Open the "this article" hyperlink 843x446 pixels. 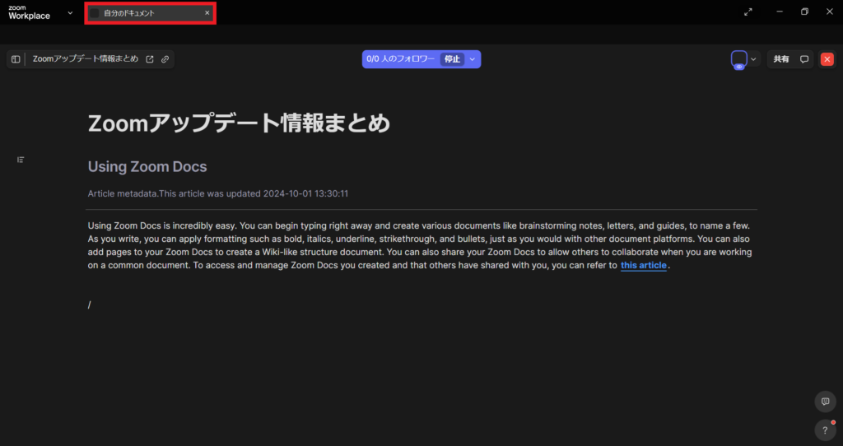(643, 266)
